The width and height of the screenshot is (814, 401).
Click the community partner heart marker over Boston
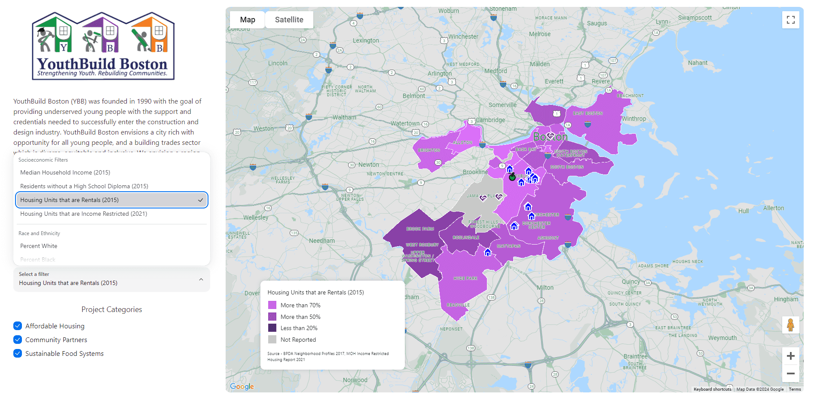[551, 136]
